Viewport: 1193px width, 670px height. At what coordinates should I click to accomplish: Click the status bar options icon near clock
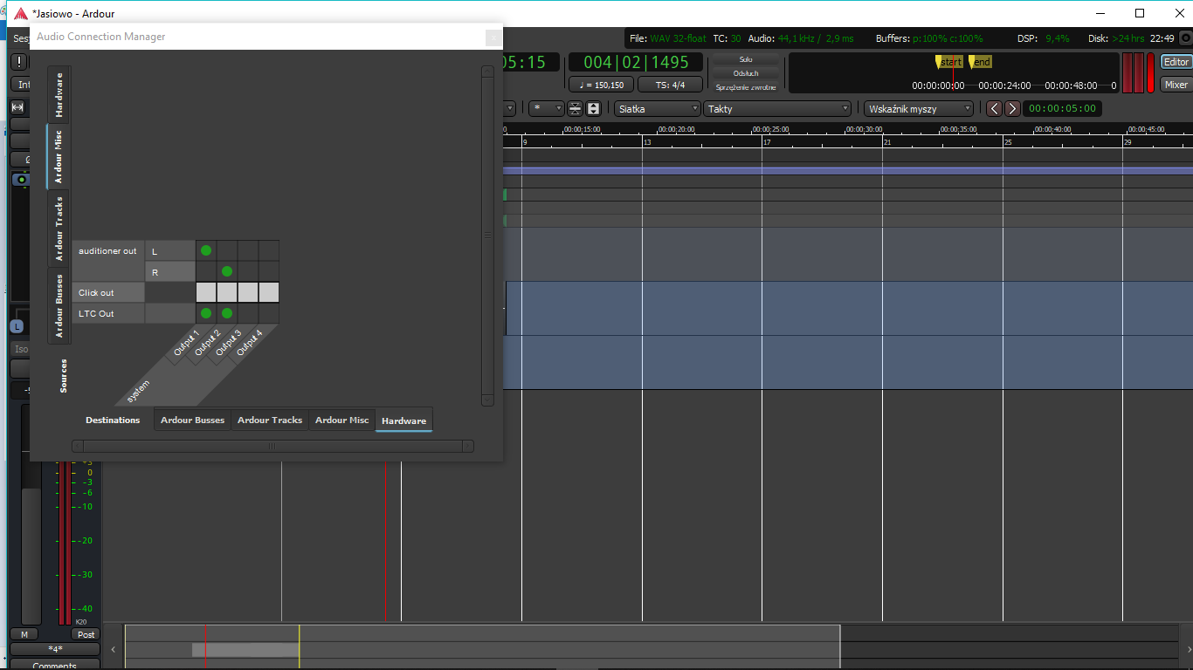1184,38
